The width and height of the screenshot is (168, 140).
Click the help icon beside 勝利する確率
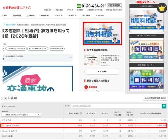81,113
